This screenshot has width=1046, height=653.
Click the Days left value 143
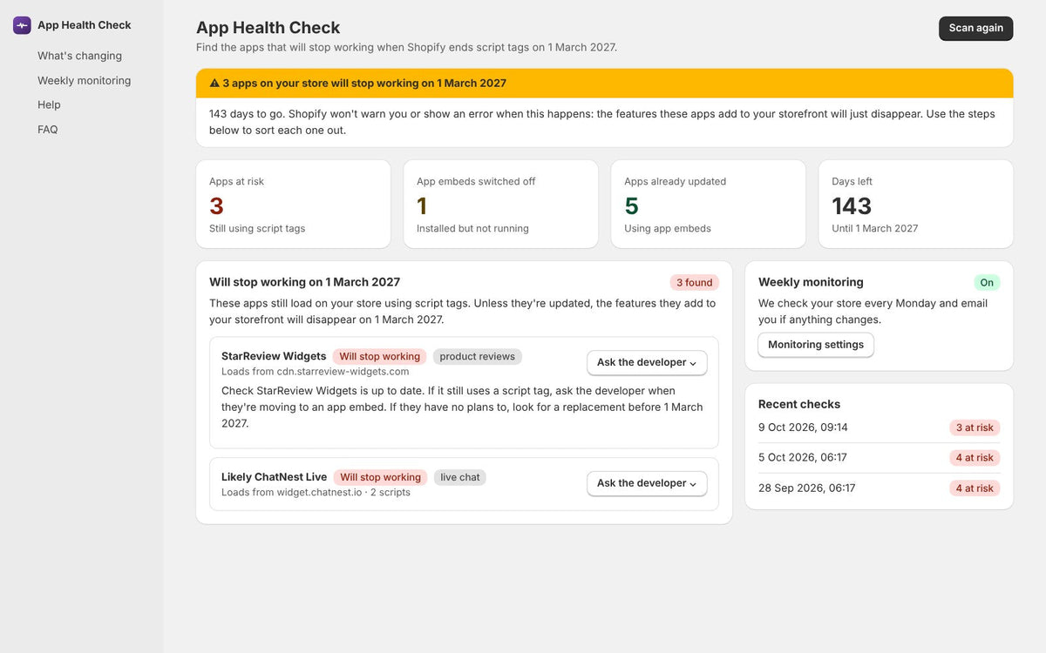click(x=852, y=206)
